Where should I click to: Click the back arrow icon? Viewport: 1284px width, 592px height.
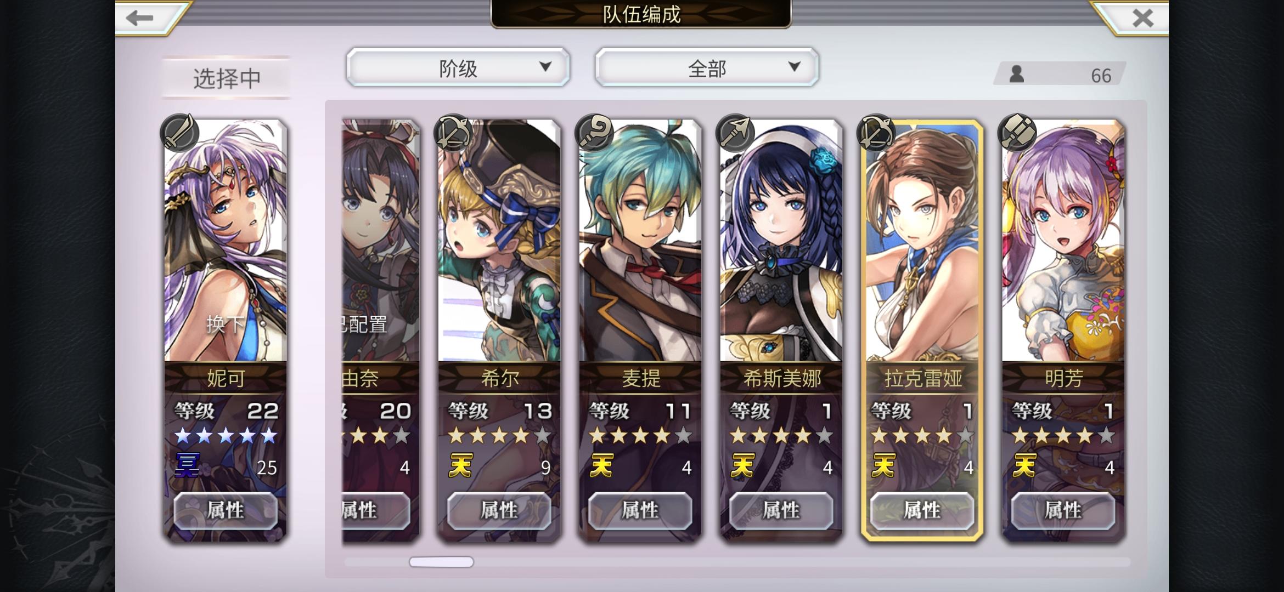[139, 18]
